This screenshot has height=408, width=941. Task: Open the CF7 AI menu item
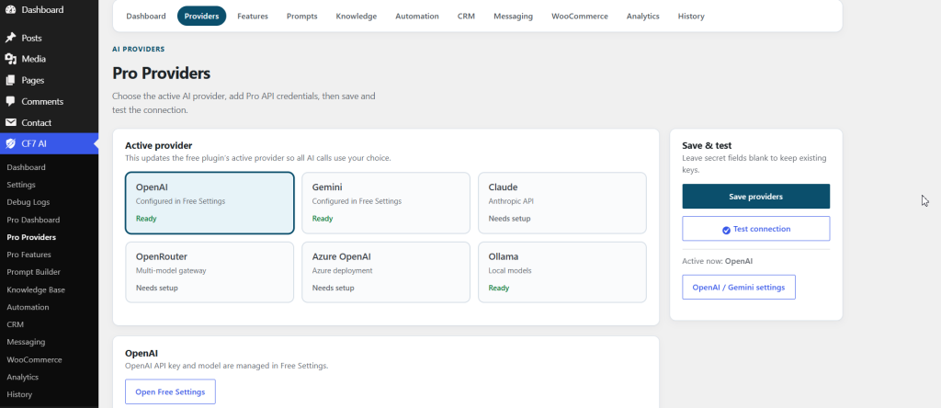coord(50,143)
